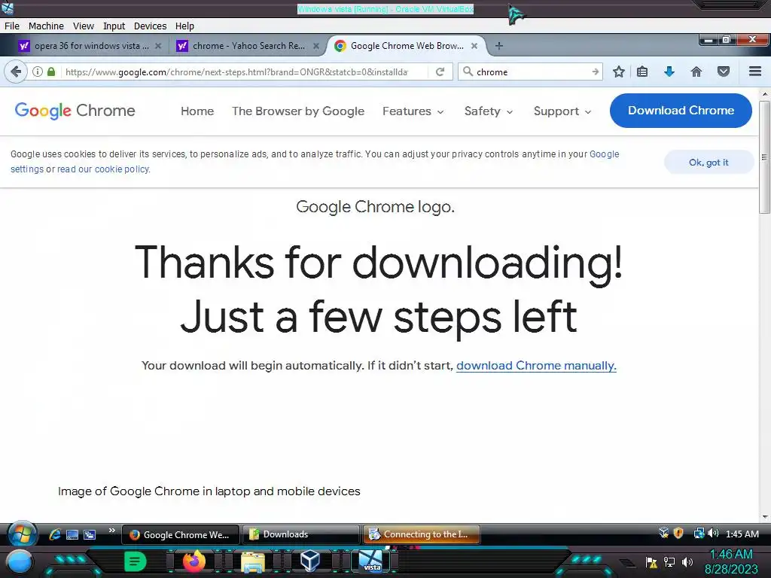Image resolution: width=771 pixels, height=578 pixels.
Task: Go to Firefox Home icon
Action: tap(696, 71)
